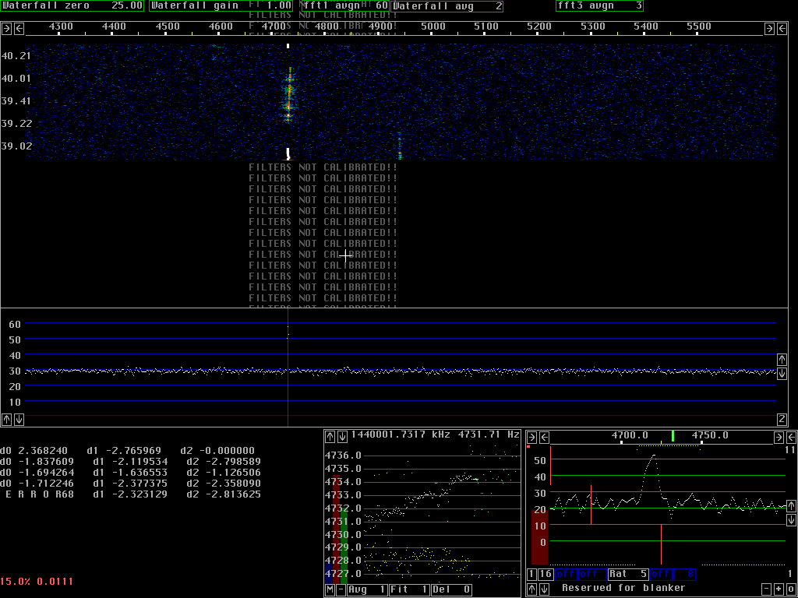Click the down arrow left of 'Reserved for blanker'
The image size is (798, 598).
pyautogui.click(x=544, y=589)
